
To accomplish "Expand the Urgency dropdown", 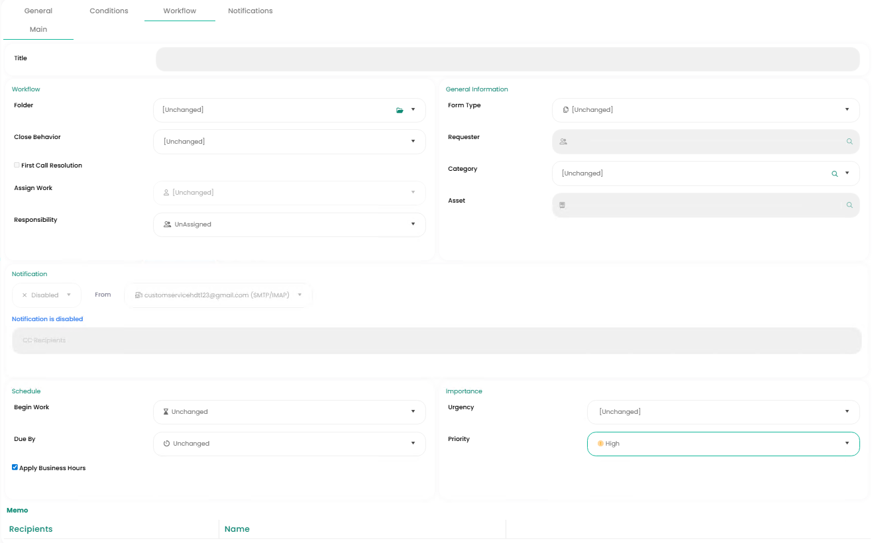I will click(x=723, y=412).
